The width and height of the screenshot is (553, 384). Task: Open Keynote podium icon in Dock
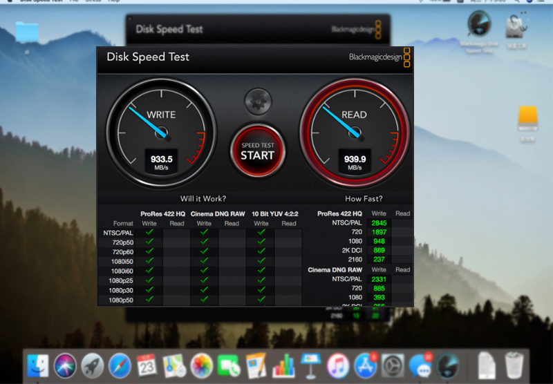pyautogui.click(x=310, y=365)
